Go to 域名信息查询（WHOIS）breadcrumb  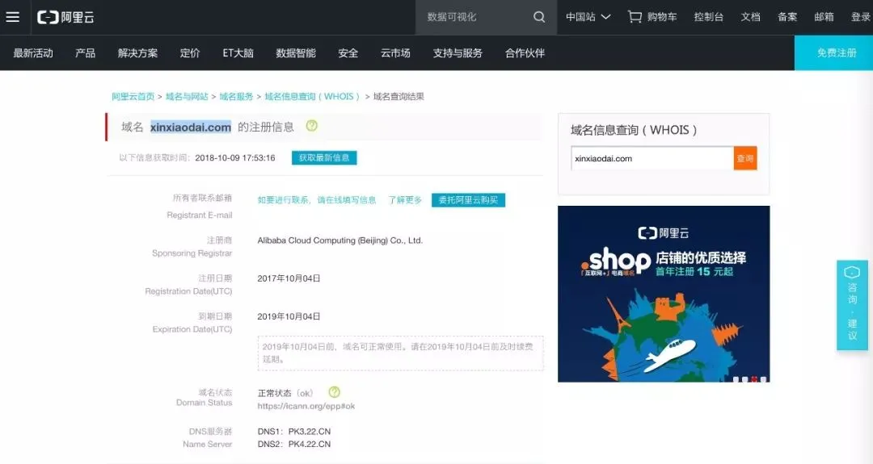312,96
